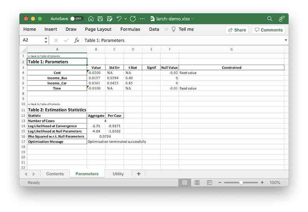Click the Undo arrow icon
This screenshot has height=212, width=308.
pyautogui.click(x=119, y=18)
